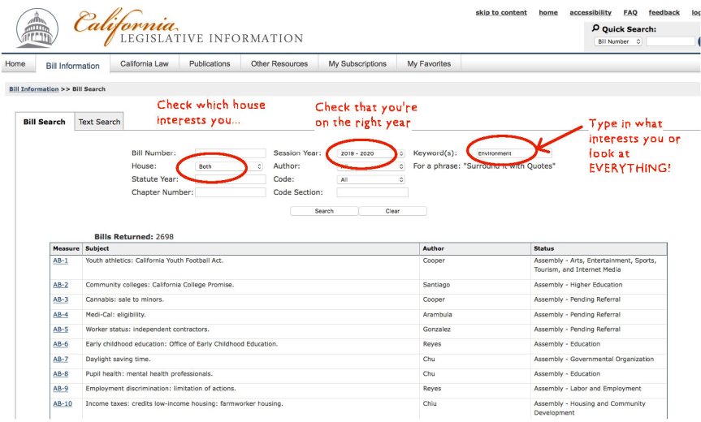
Task: Click the Bill Information breadcrumb link
Action: pos(33,89)
